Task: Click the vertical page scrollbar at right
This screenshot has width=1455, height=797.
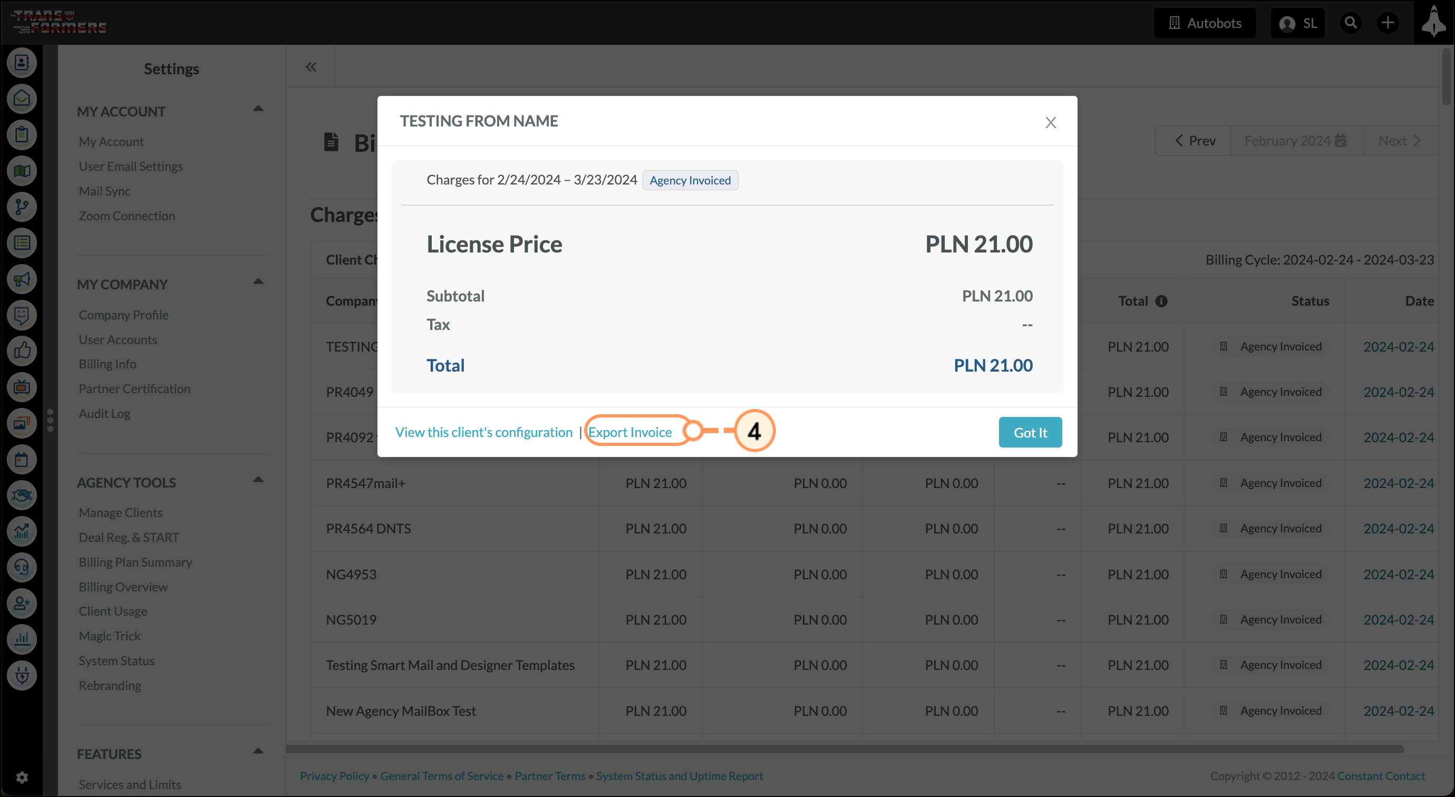Action: 1447,77
